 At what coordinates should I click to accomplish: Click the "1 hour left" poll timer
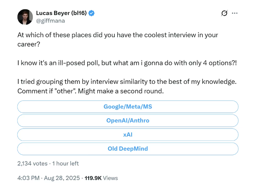coord(65,164)
